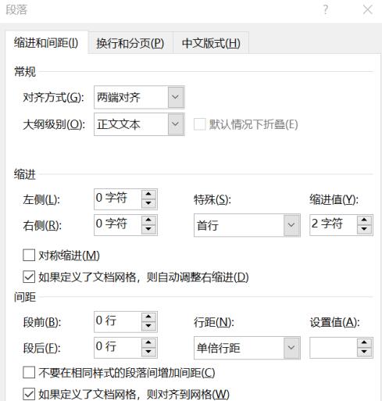Click the 段后(F) spacing field

pyautogui.click(x=118, y=348)
